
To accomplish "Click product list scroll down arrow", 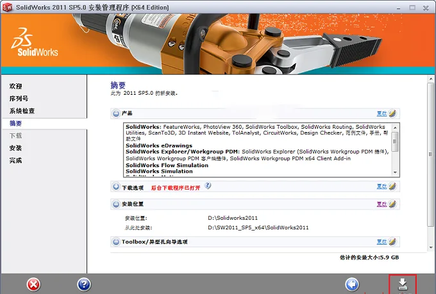I will 395,172.
